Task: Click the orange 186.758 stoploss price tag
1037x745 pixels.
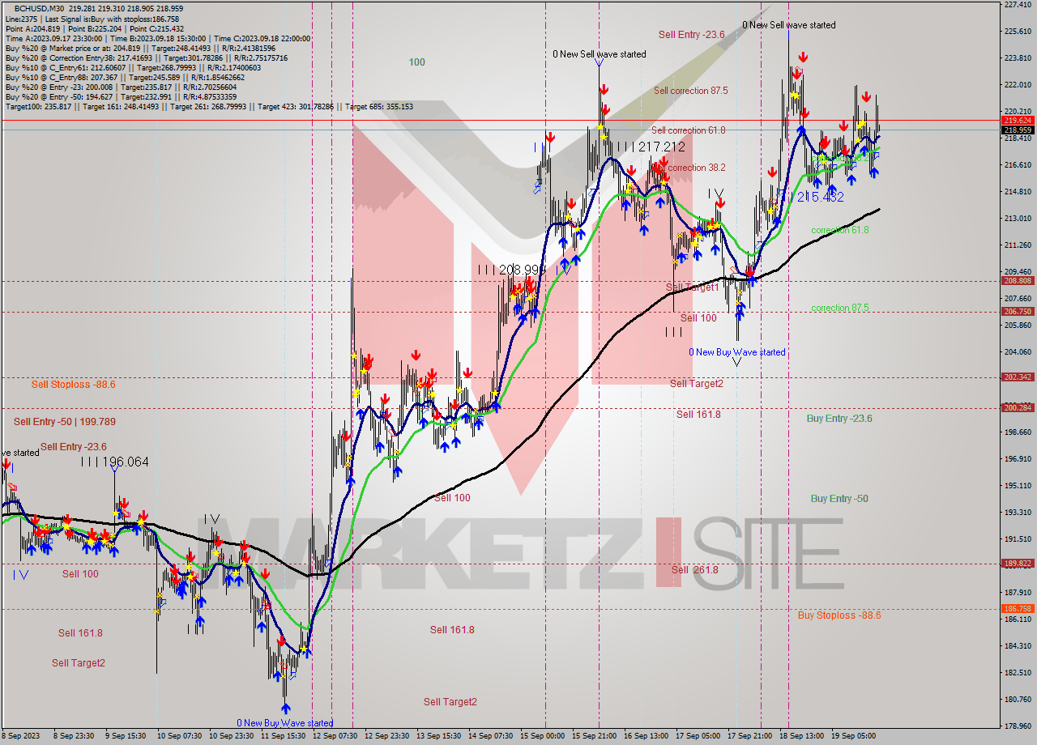Action: click(1018, 609)
